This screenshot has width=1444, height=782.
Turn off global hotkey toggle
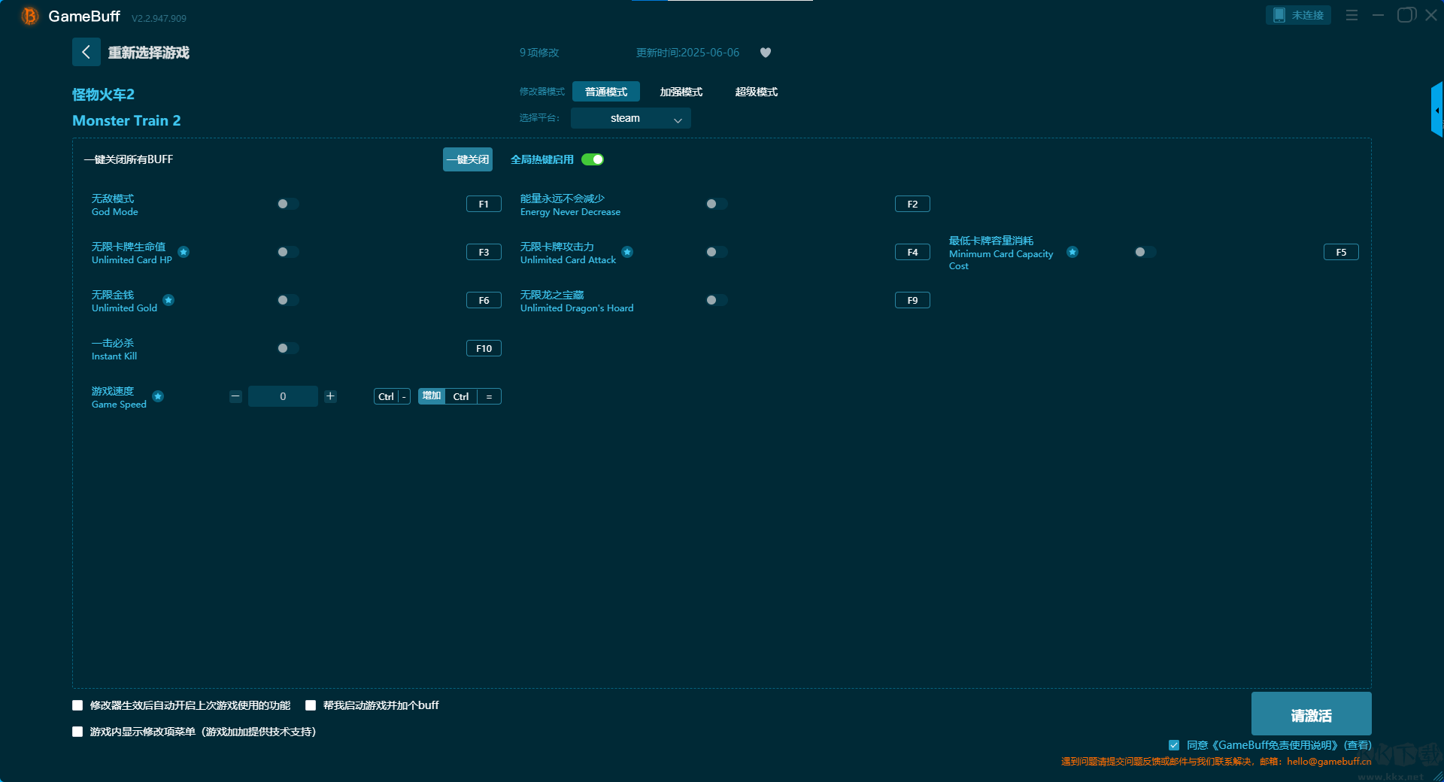[x=593, y=159]
